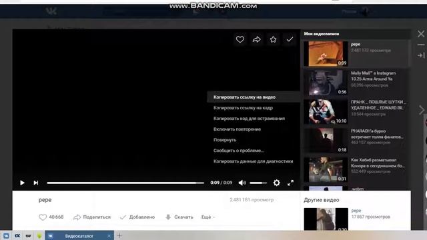Screen dimensions: 427x240
Task: Click the Мои видеозаписи playlist header
Action: pyautogui.click(x=322, y=34)
